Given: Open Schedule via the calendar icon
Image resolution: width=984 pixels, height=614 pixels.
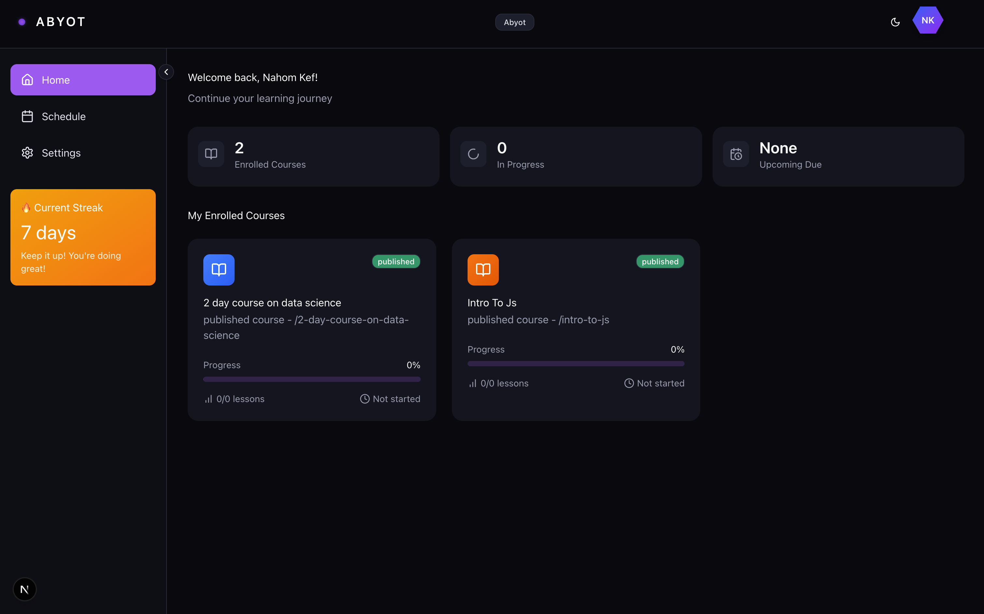Looking at the screenshot, I should [27, 116].
